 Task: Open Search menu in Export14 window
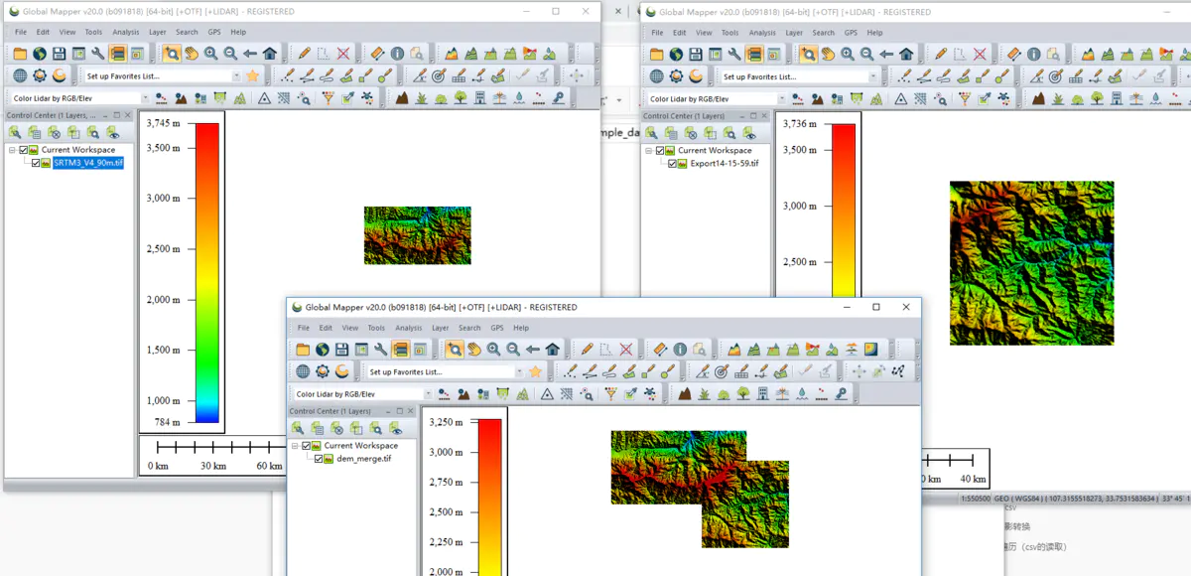(x=824, y=33)
